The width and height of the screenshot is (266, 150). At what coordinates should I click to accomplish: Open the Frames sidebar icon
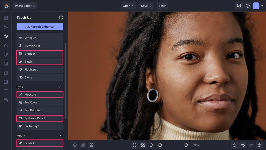(x=6, y=64)
